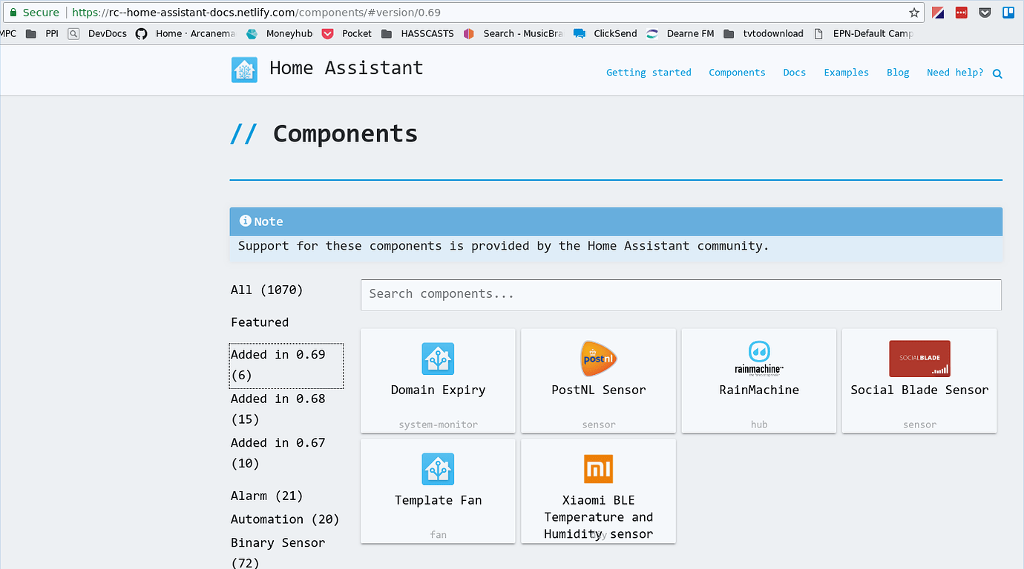Image resolution: width=1024 pixels, height=569 pixels.
Task: Open the Trello extension icon in browser toolbar
Action: click(x=1008, y=13)
